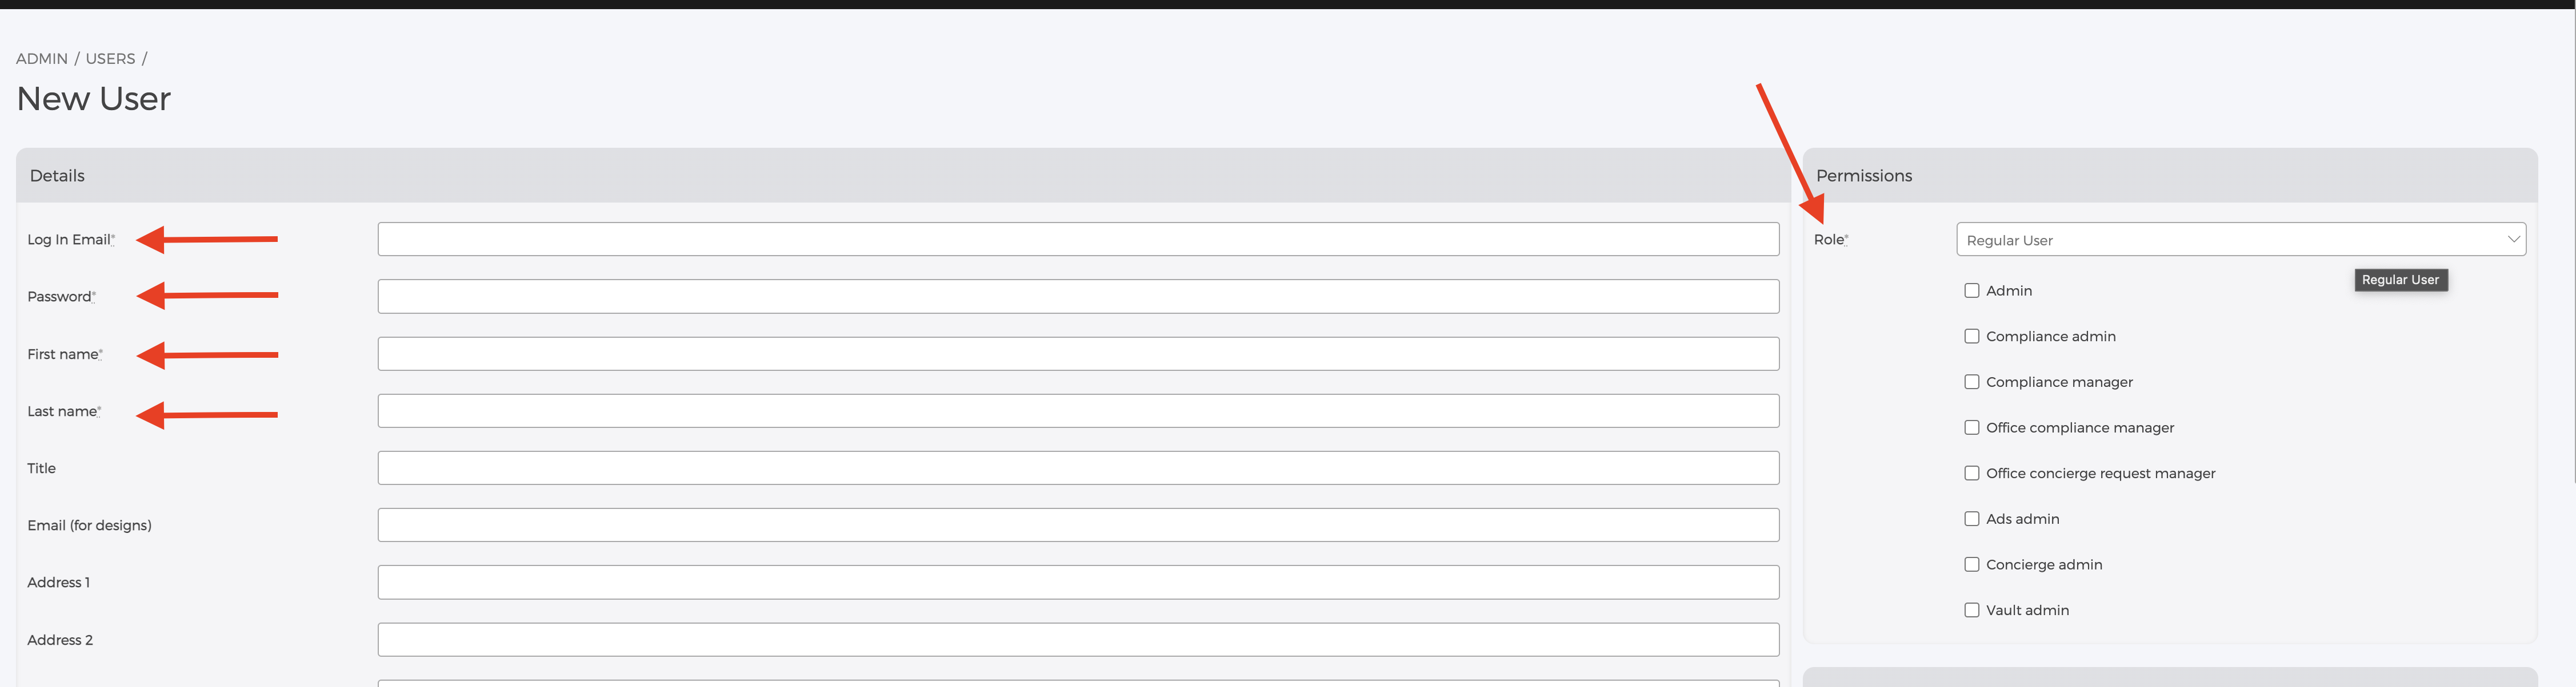Select Office concierge request manager checkbox
Screen dimensions: 2576x687
pos(1971,474)
